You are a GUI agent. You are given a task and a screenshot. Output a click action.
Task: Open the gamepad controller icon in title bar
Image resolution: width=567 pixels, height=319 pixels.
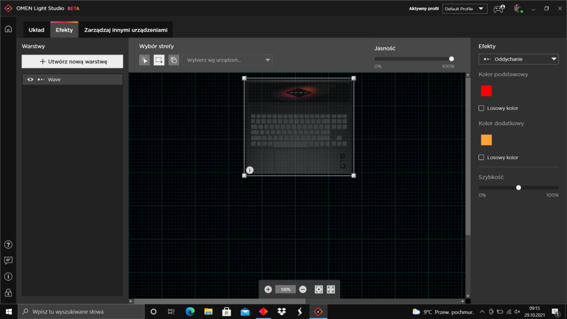(500, 8)
